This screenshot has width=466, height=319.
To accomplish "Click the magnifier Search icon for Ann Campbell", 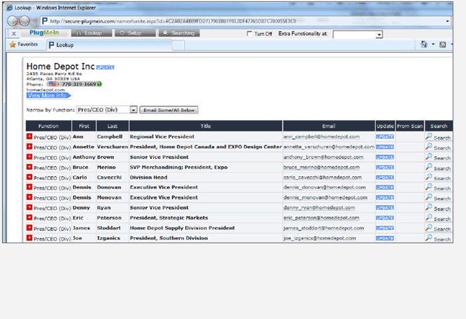I will coord(429,136).
